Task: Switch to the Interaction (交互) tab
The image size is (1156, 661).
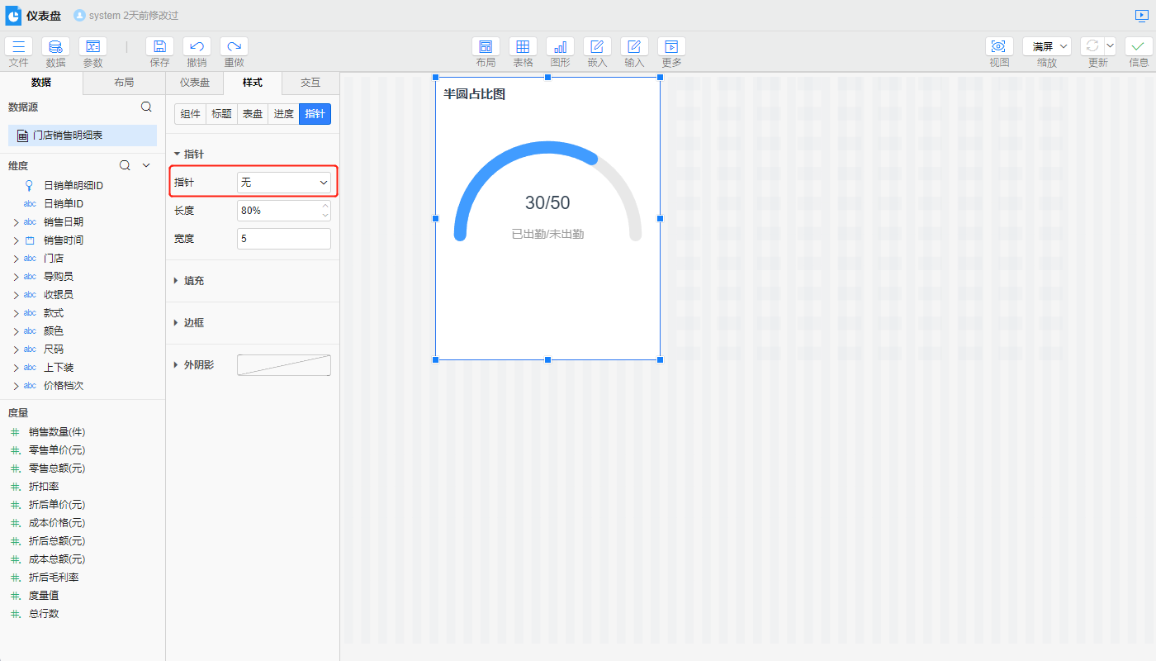Action: pyautogui.click(x=310, y=83)
